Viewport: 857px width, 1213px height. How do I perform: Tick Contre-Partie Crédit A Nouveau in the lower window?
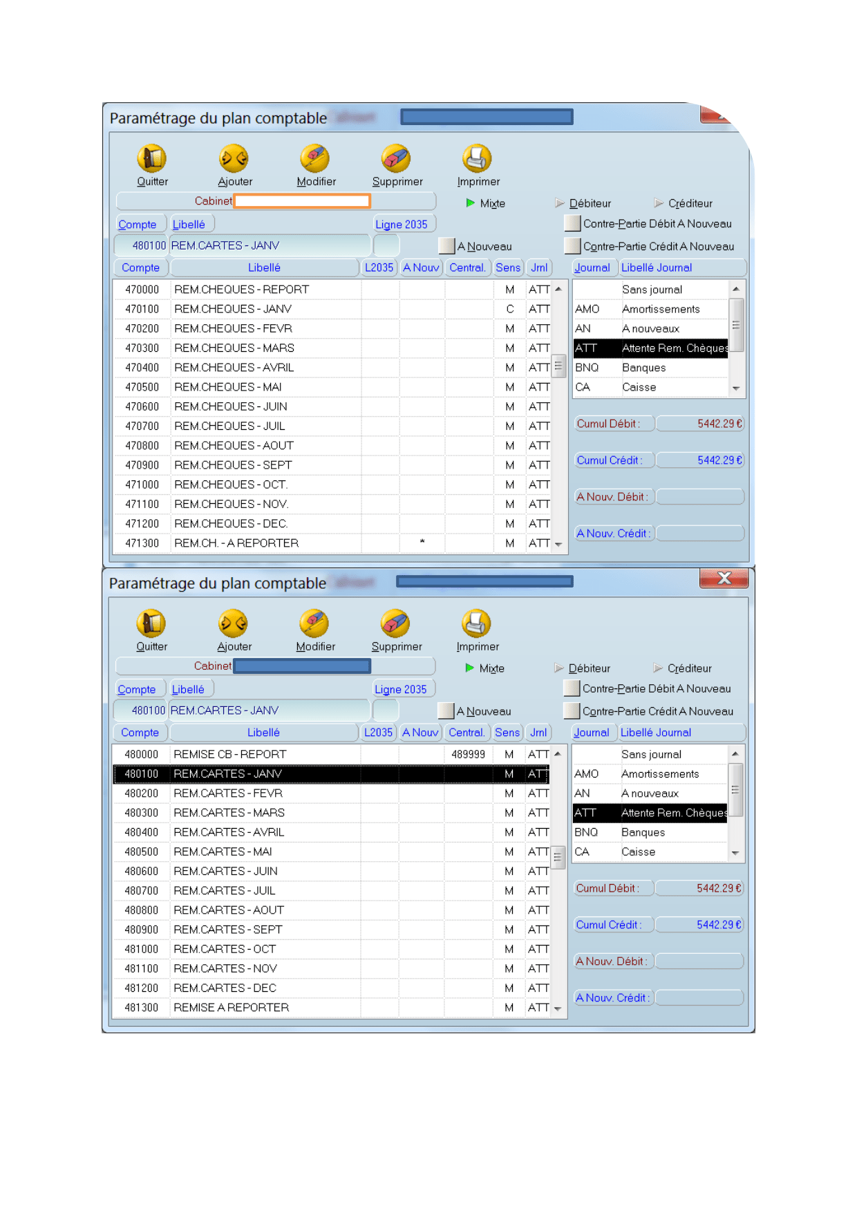pyautogui.click(x=572, y=711)
